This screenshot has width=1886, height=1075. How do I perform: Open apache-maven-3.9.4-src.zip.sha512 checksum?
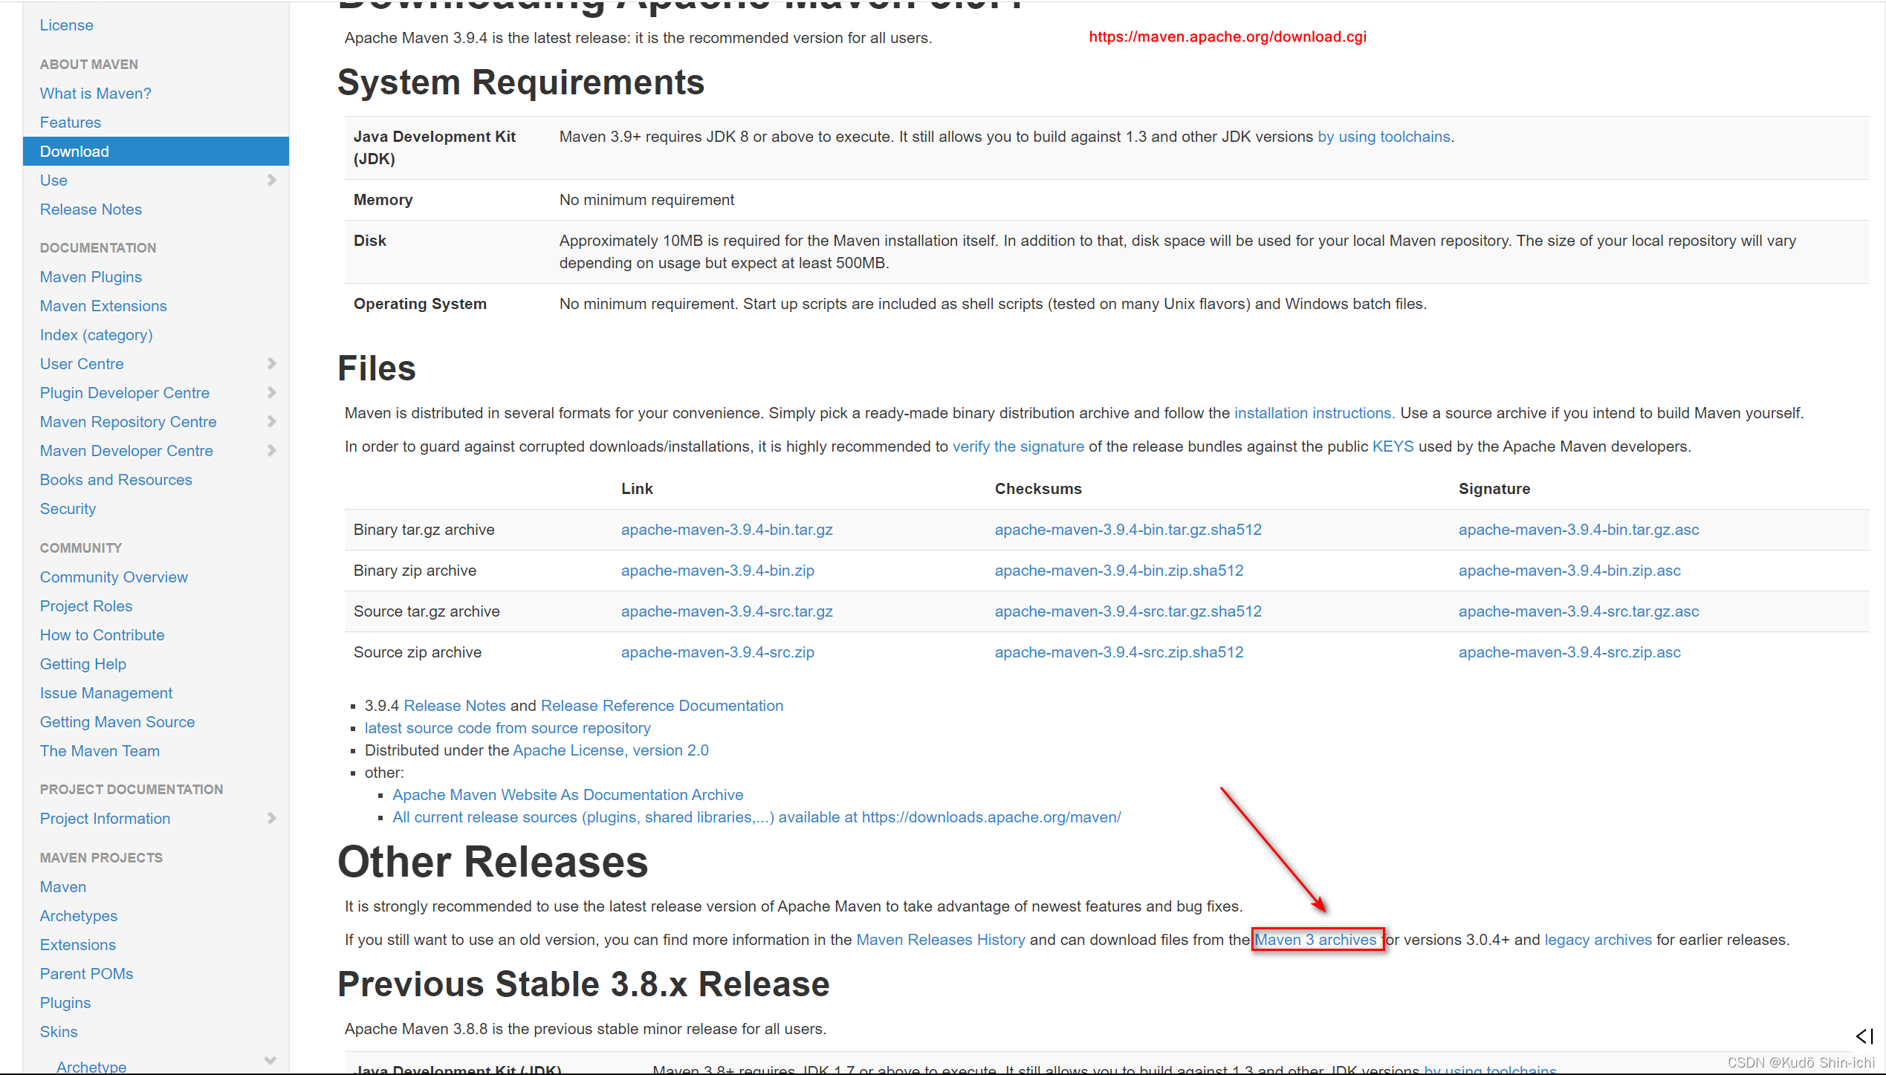point(1119,652)
